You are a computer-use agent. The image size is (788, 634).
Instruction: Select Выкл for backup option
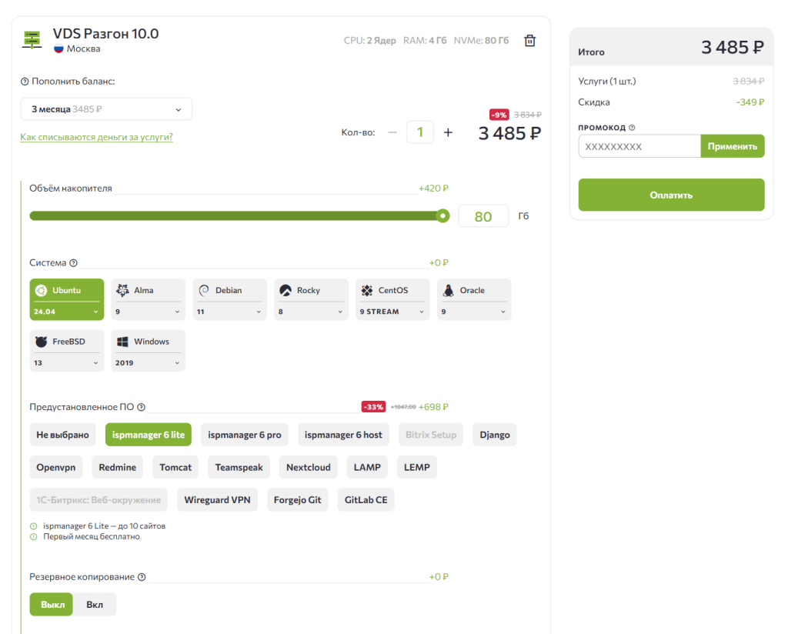(52, 605)
